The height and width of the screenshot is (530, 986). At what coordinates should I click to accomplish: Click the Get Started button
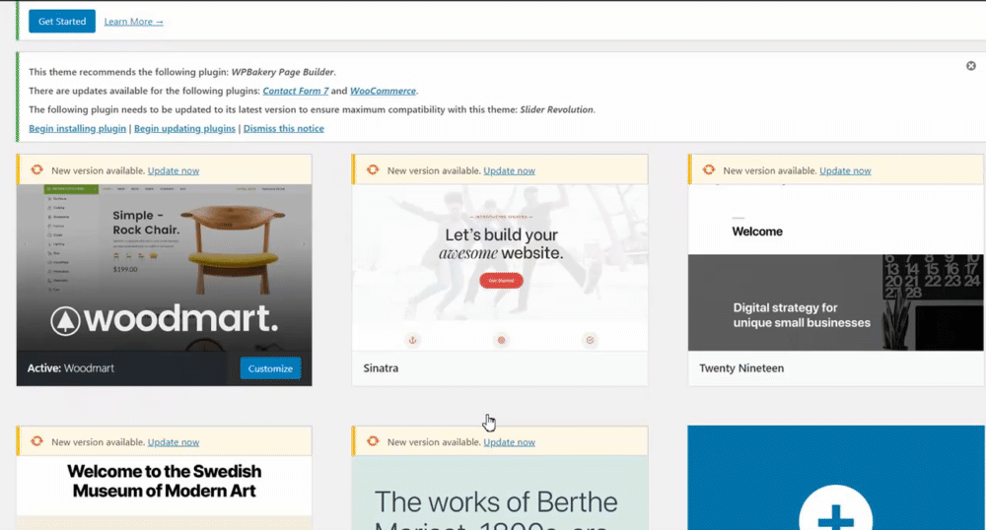(61, 22)
